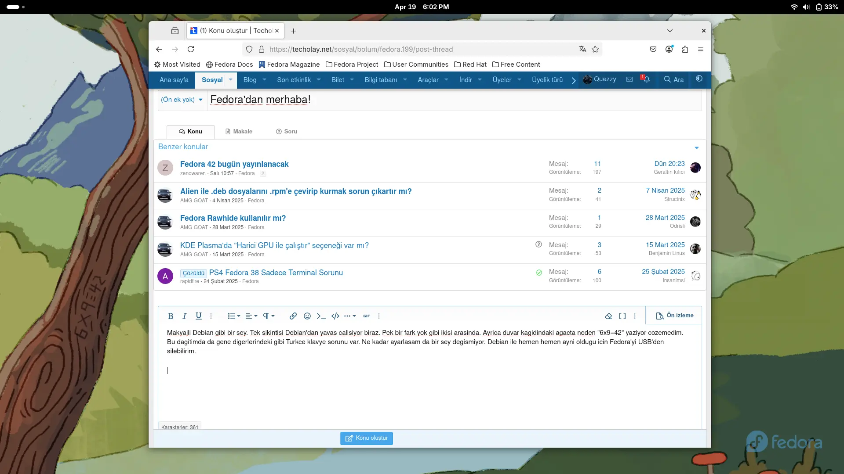Screen dimensions: 844x474
Task: Open the insert ellipsis dropdown in toolbar
Action: (350, 316)
